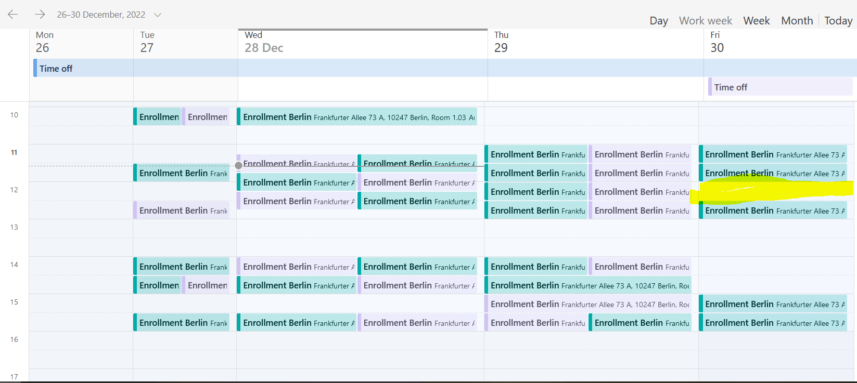The image size is (857, 383).
Task: Switch to Work week view
Action: click(x=706, y=21)
